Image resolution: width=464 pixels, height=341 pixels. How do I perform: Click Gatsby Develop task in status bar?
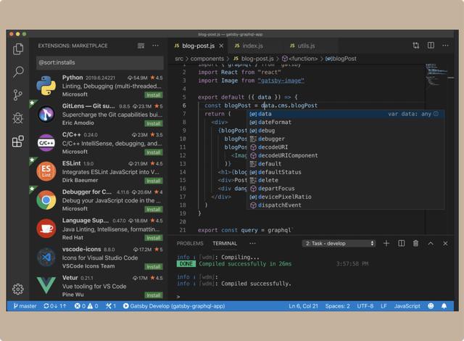tap(174, 306)
